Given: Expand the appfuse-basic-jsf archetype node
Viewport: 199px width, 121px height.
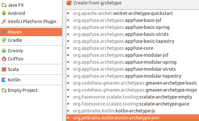Looking at the screenshot, I should click(68, 20).
